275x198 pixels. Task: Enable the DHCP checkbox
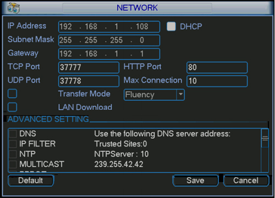(171, 26)
